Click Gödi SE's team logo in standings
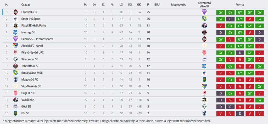This screenshot has height=124, width=268. (15, 106)
